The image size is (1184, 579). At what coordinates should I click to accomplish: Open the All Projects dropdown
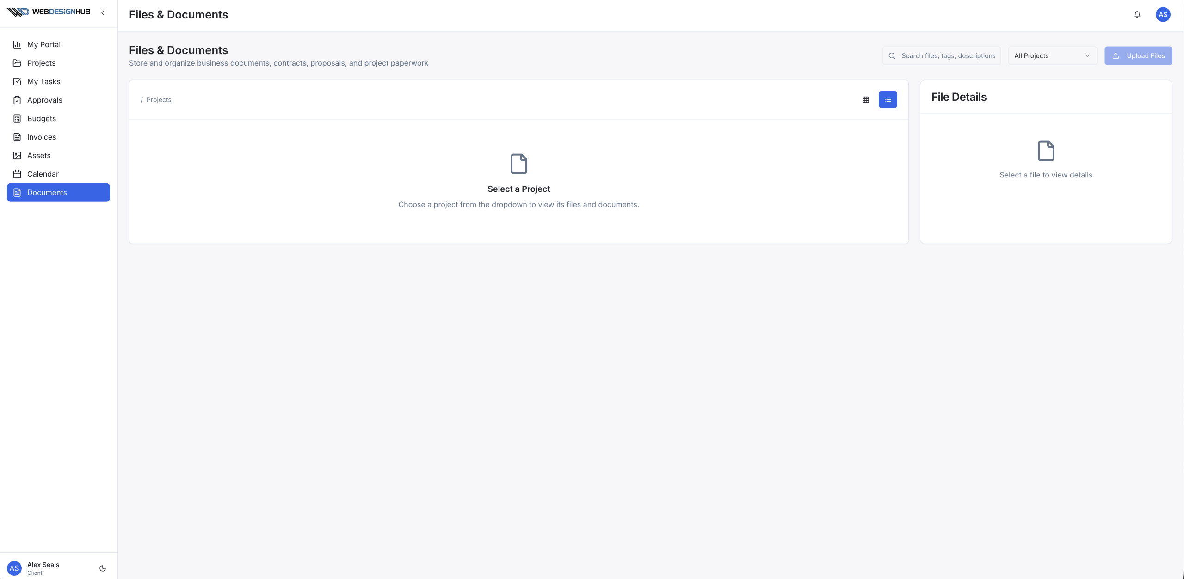(1052, 56)
